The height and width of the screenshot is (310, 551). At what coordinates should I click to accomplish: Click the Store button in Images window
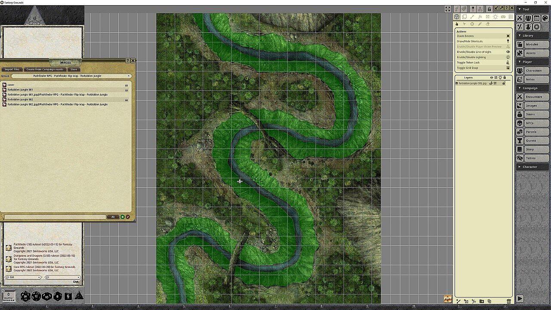click(74, 69)
